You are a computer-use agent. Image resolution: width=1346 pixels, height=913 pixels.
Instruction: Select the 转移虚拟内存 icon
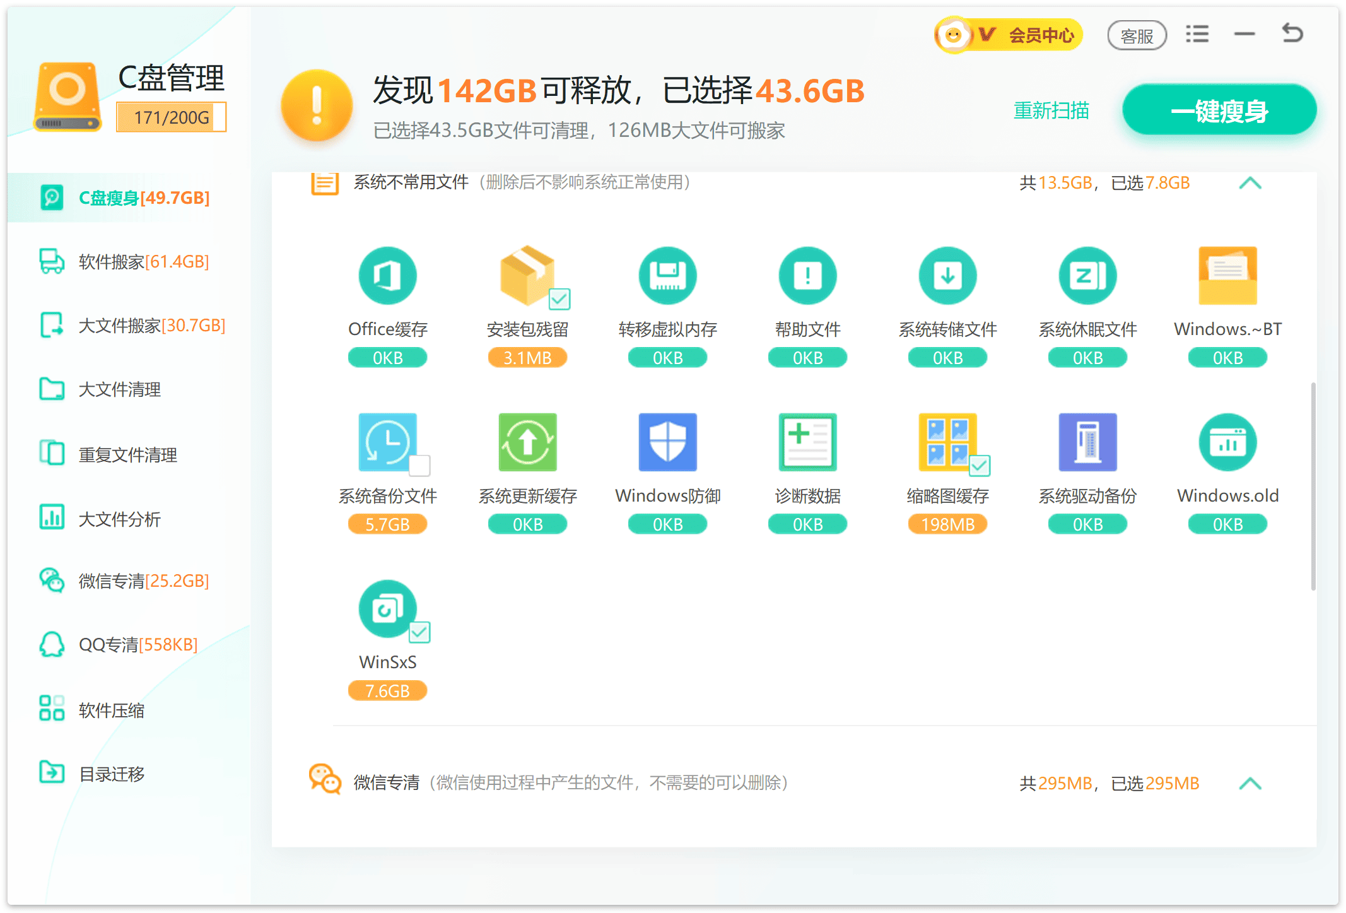(667, 275)
